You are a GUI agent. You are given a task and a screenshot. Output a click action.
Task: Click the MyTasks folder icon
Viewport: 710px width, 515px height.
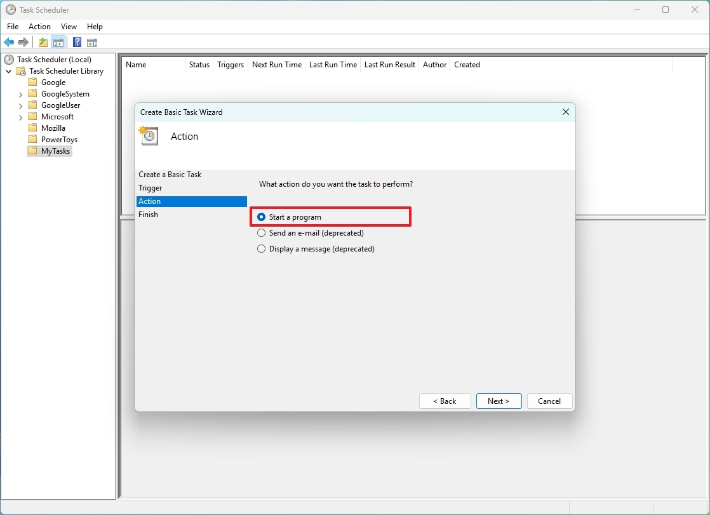32,151
